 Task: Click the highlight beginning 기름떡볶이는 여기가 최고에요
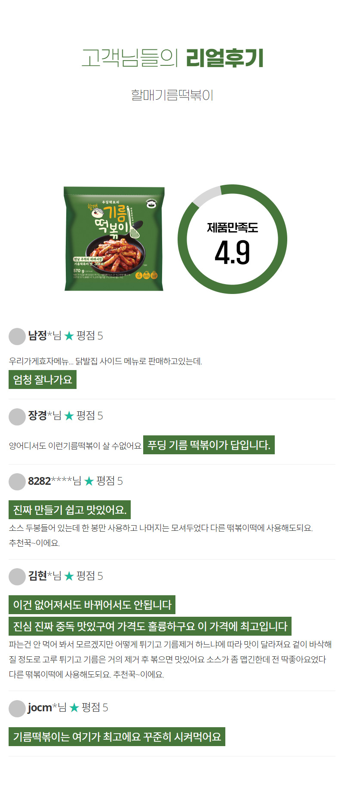(117, 737)
